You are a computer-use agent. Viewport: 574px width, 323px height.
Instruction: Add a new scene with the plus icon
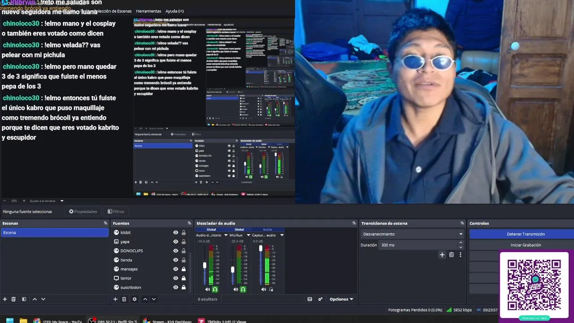click(5, 299)
